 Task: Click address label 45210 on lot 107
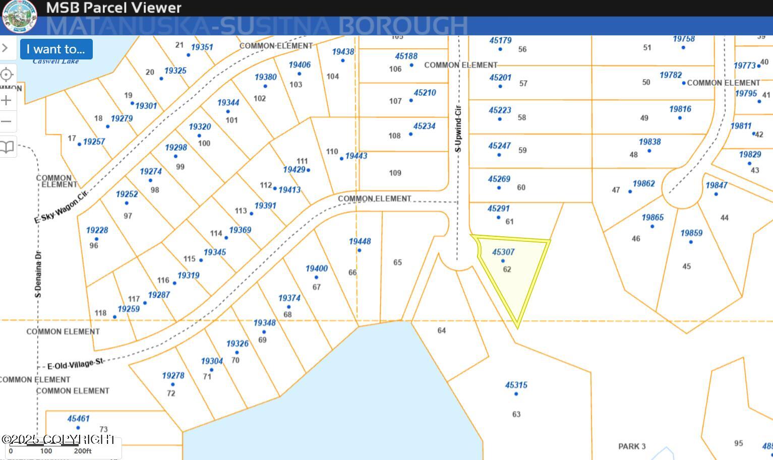point(425,93)
